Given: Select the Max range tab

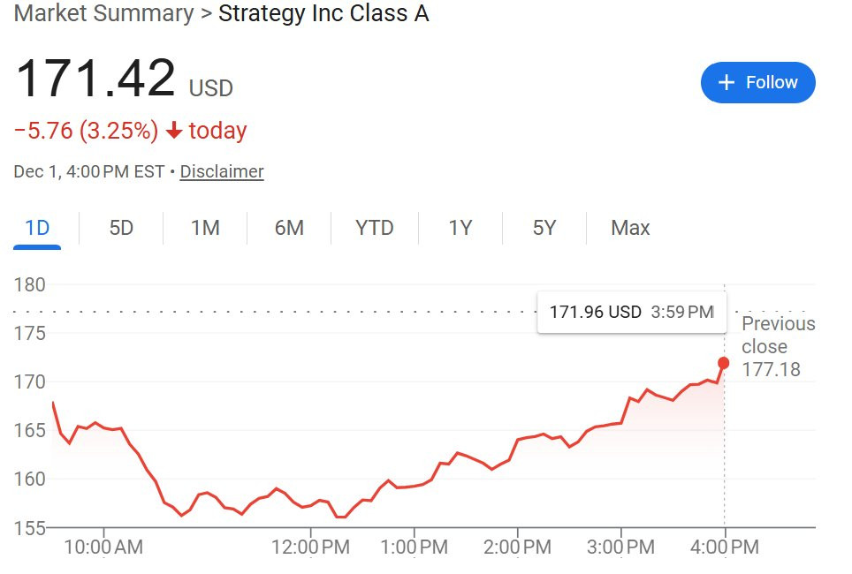Looking at the screenshot, I should coord(630,228).
